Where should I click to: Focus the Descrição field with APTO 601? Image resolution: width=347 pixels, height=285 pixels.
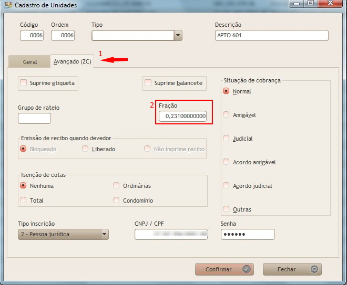click(x=271, y=36)
